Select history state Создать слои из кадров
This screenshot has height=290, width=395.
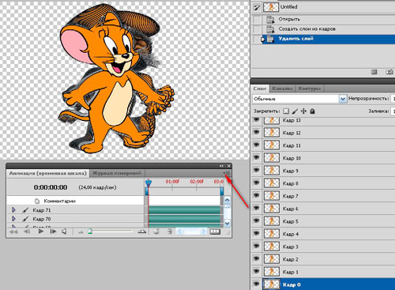pyautogui.click(x=307, y=29)
